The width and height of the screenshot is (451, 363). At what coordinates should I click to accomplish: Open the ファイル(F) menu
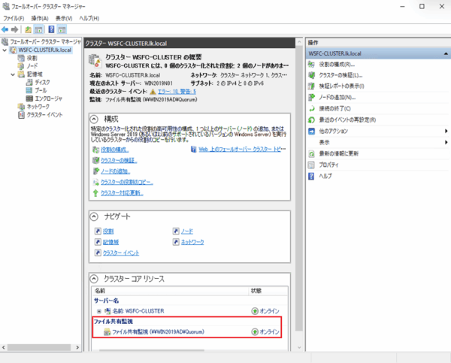pos(14,18)
